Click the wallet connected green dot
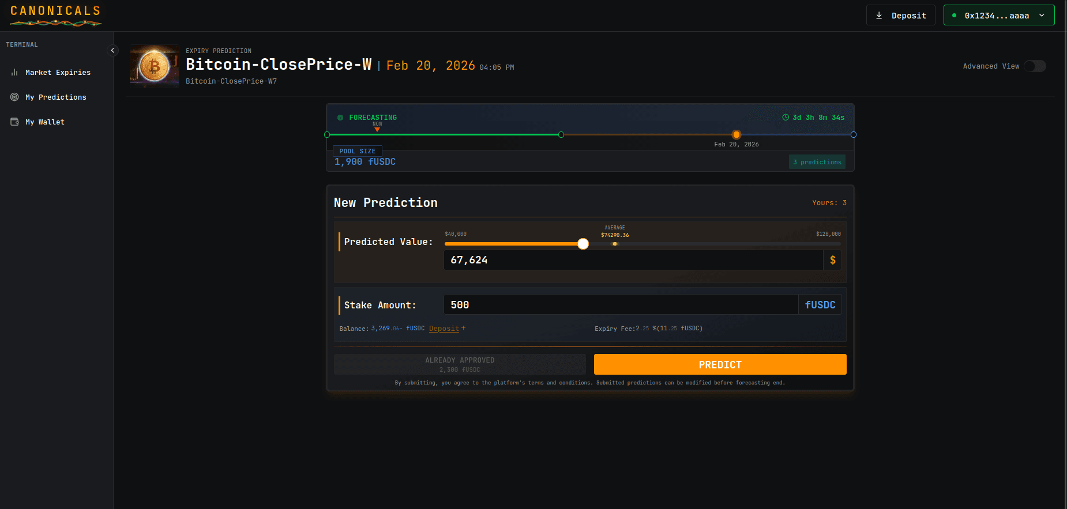Screen dimensions: 1067x509 955,16
